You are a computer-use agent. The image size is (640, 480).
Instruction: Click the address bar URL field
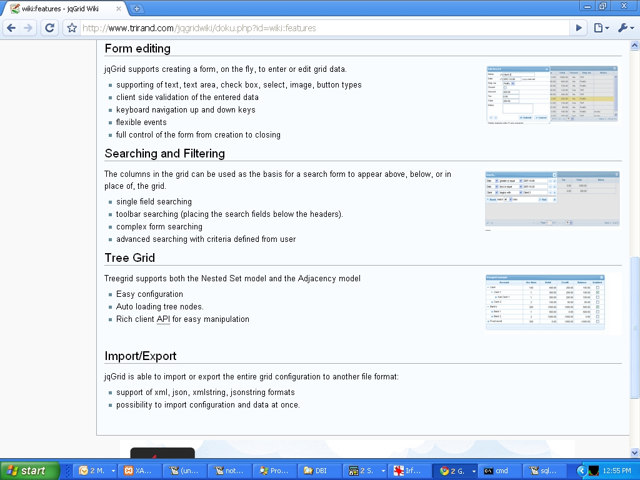coord(324,27)
